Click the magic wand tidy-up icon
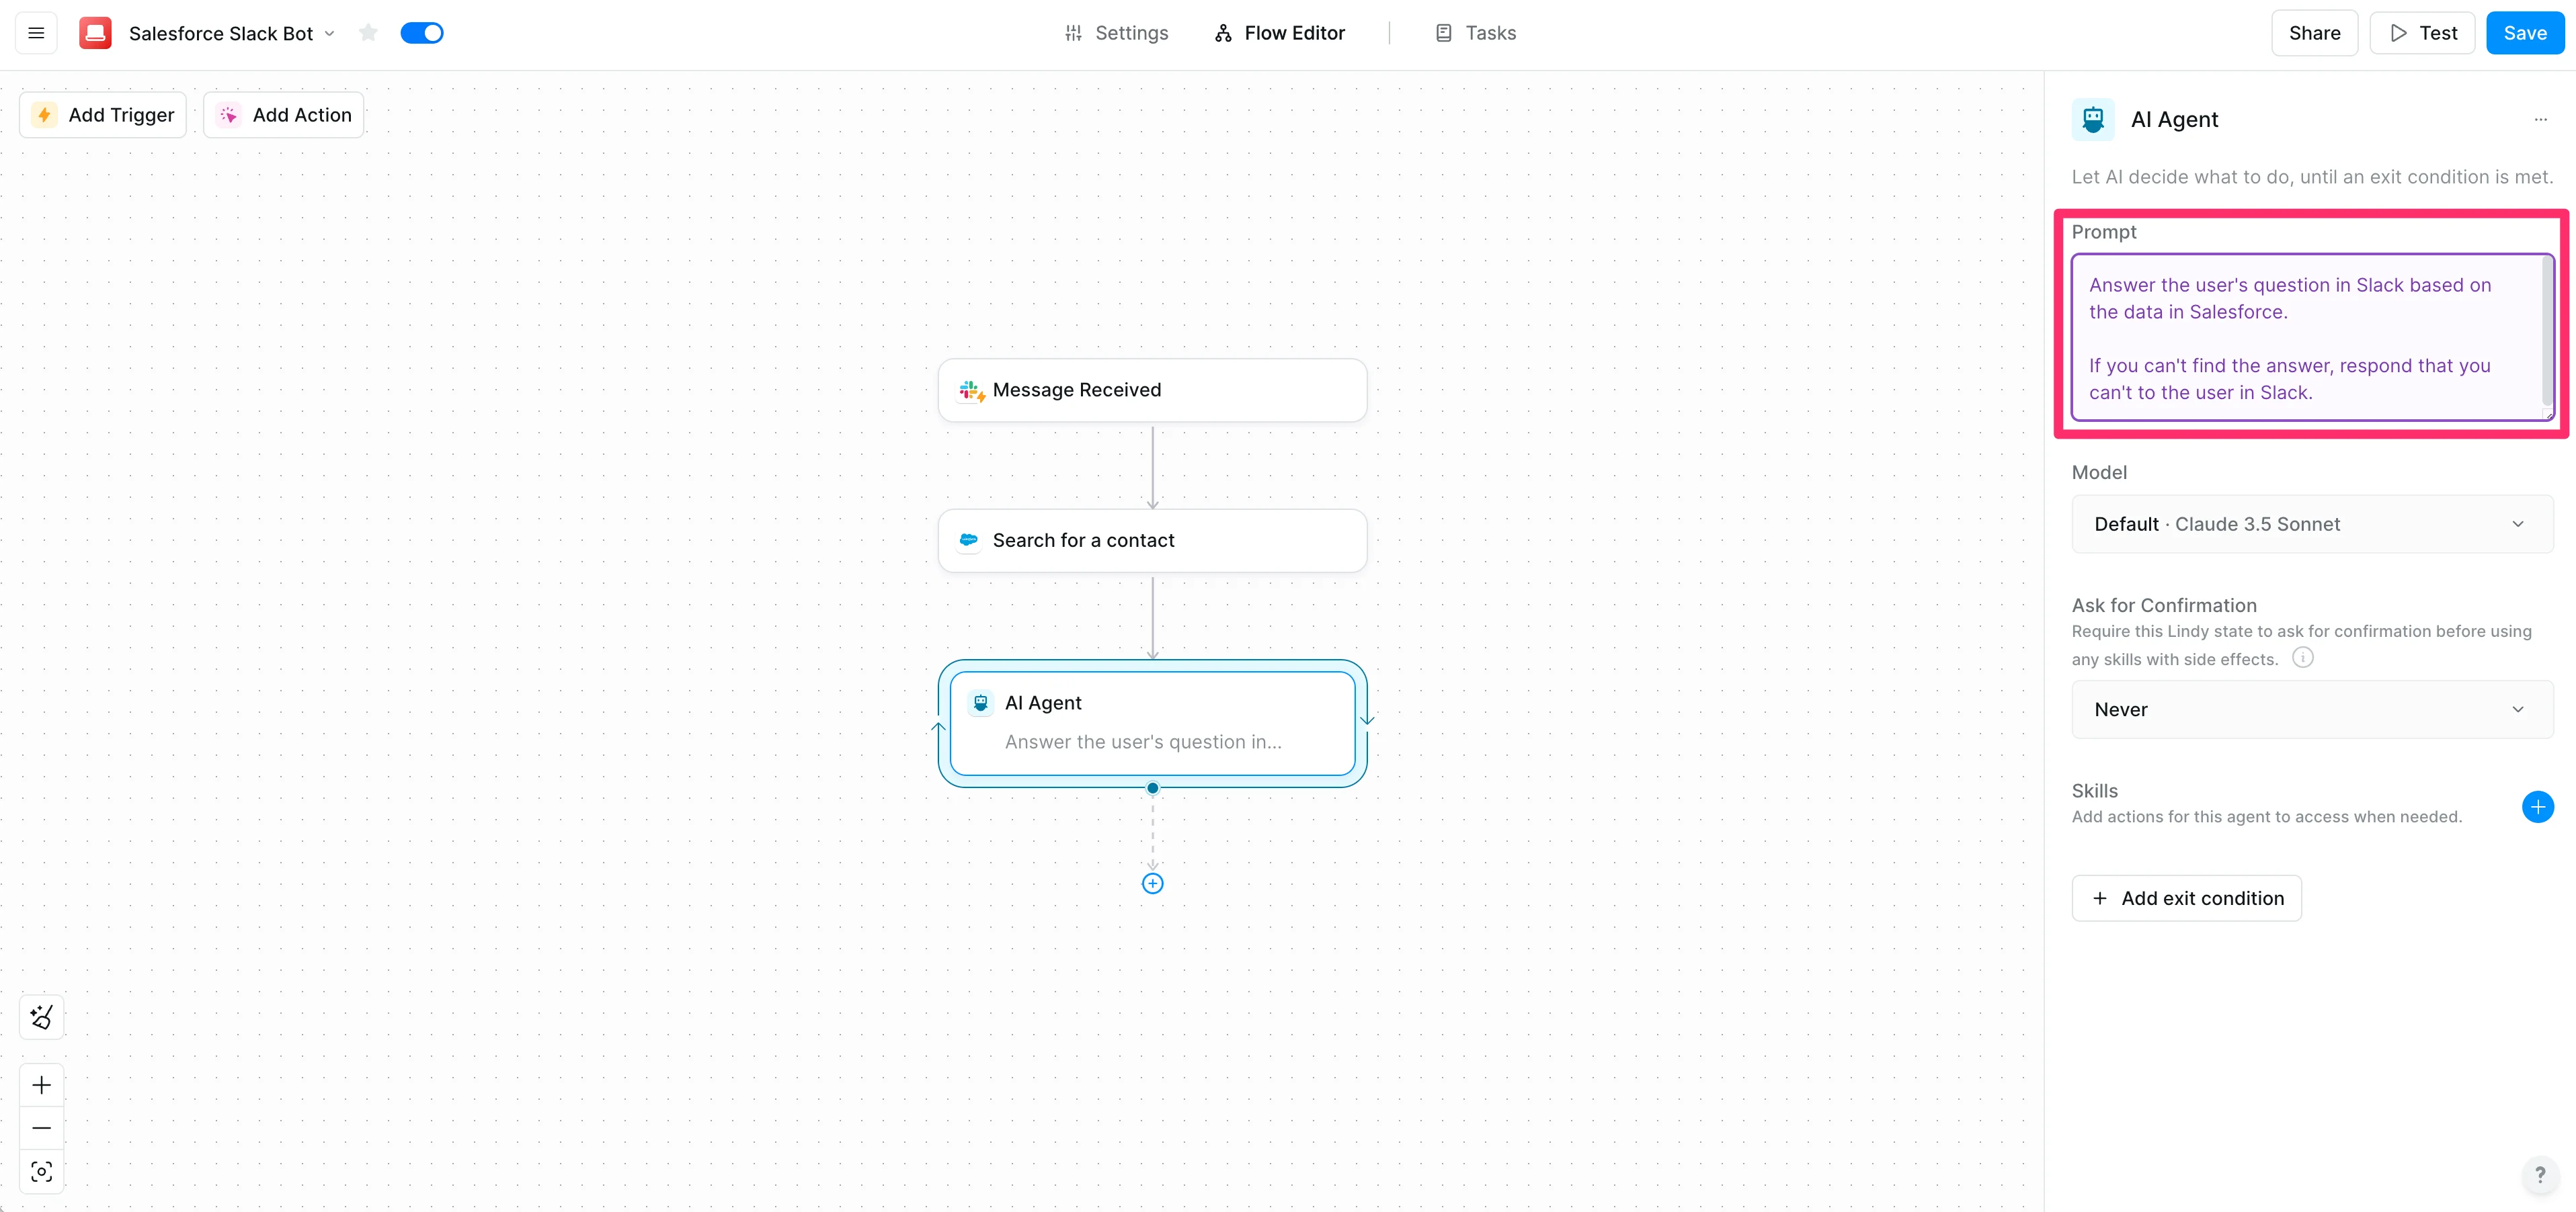The width and height of the screenshot is (2576, 1212). tap(41, 1017)
